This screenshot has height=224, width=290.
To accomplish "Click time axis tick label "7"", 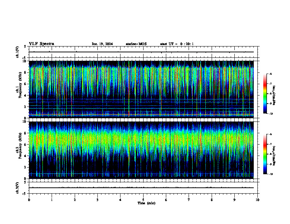I will tap(189, 200).
